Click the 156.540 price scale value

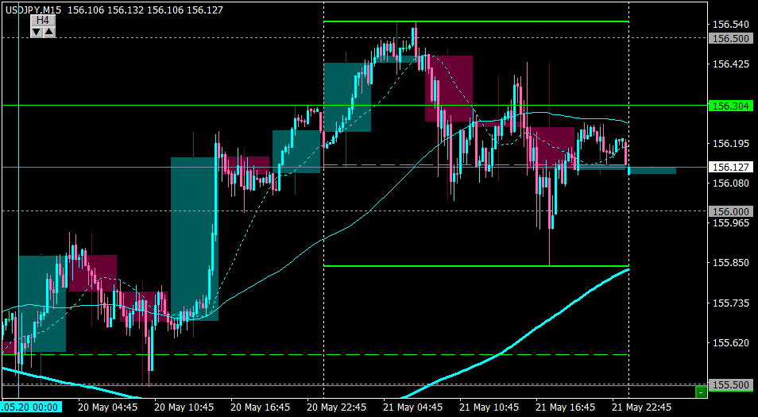pyautogui.click(x=728, y=24)
